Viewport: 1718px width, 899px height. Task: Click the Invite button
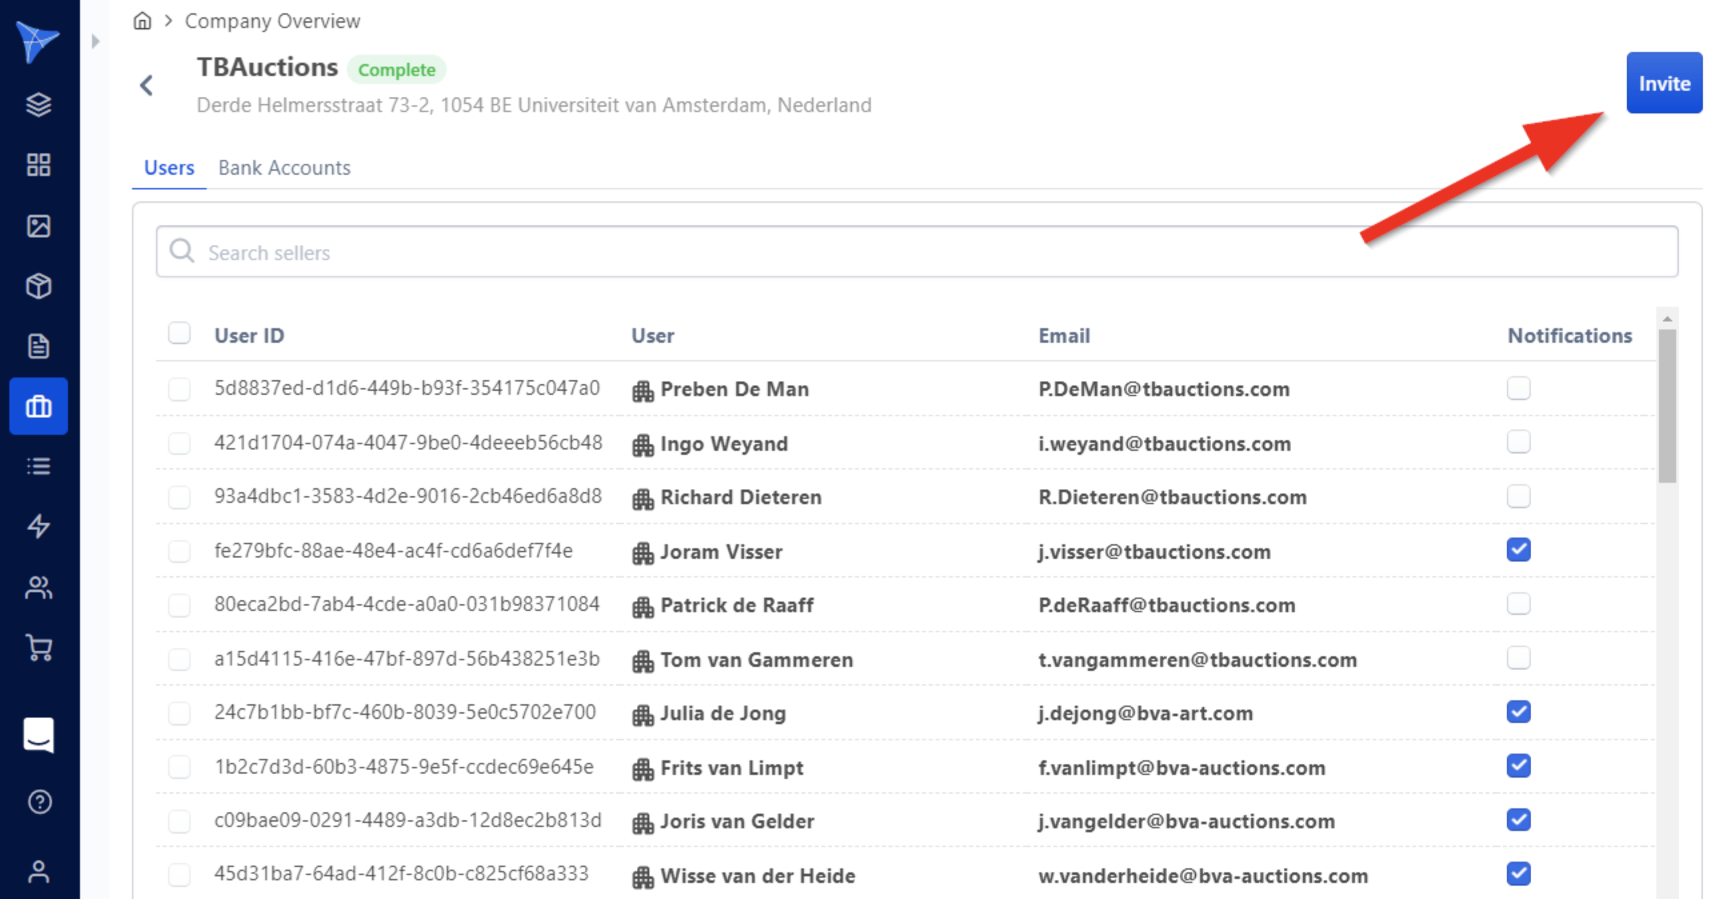pyautogui.click(x=1664, y=83)
